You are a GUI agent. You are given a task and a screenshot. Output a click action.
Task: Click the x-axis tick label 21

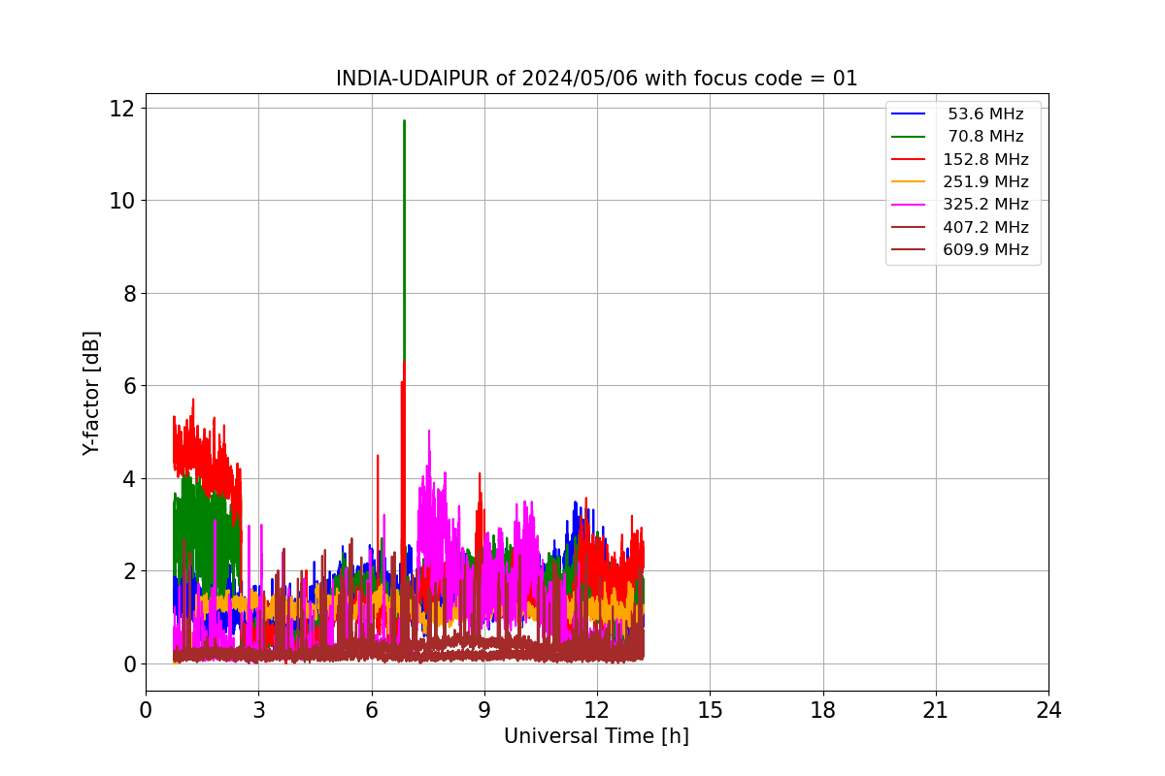click(936, 710)
